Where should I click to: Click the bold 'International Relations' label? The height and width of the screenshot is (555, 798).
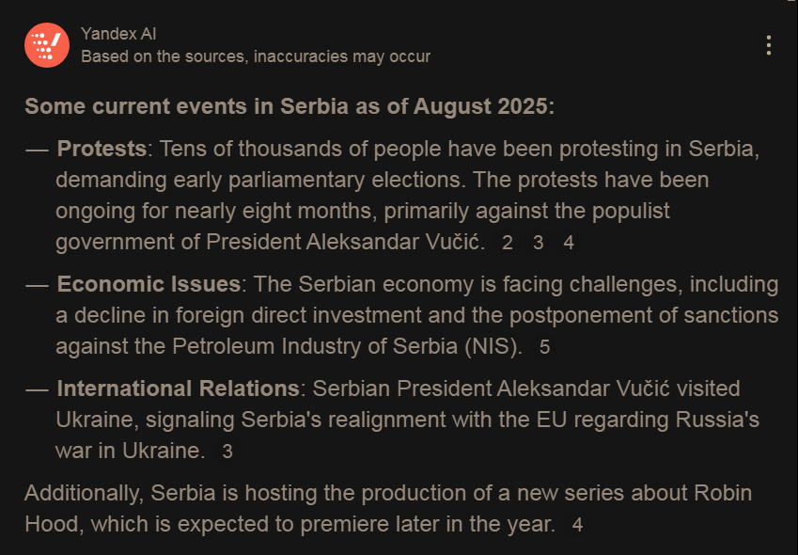tap(178, 388)
